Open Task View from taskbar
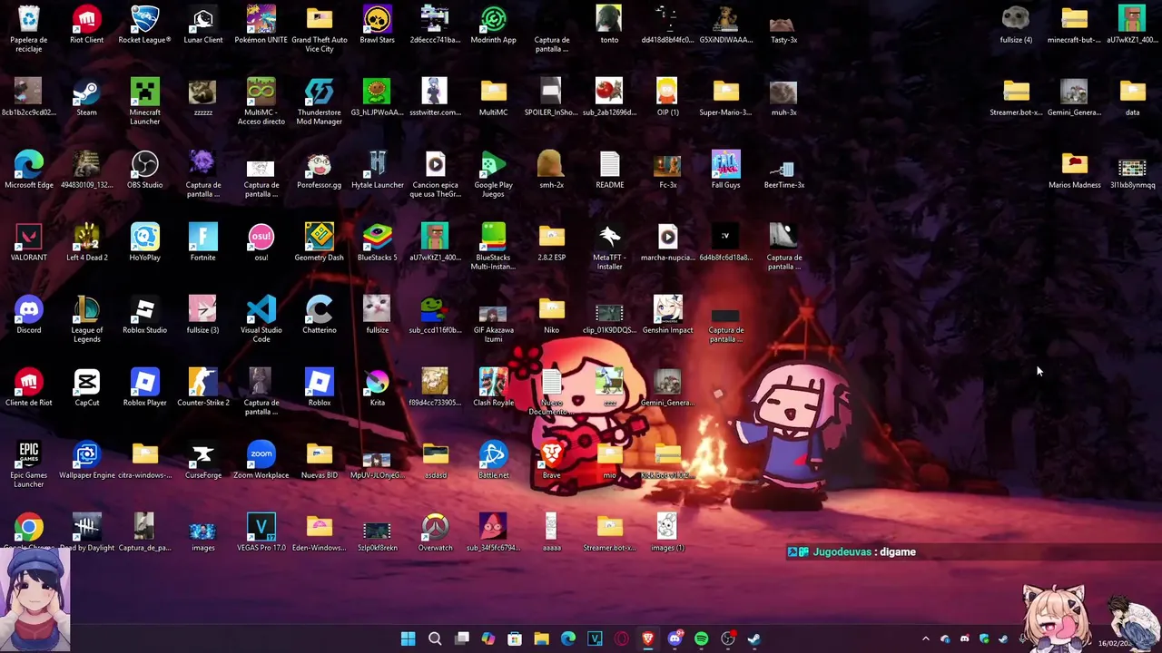The height and width of the screenshot is (653, 1162). [461, 638]
